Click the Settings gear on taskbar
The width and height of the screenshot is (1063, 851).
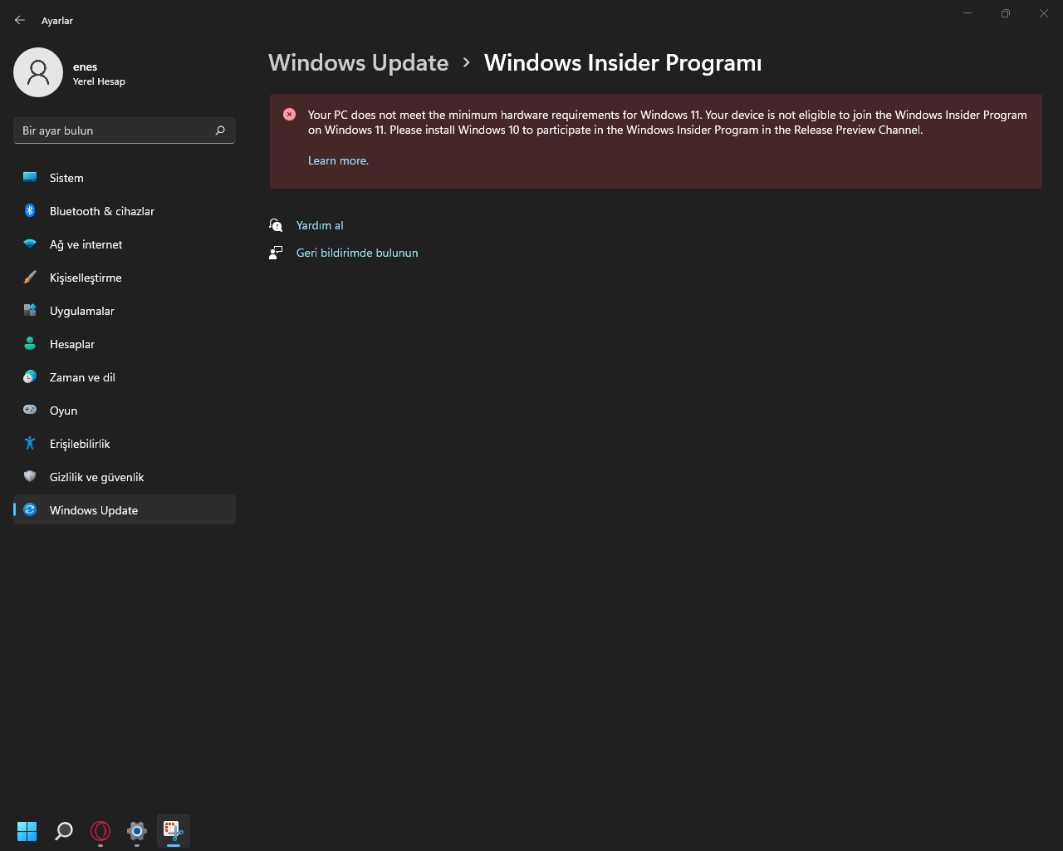click(x=137, y=831)
